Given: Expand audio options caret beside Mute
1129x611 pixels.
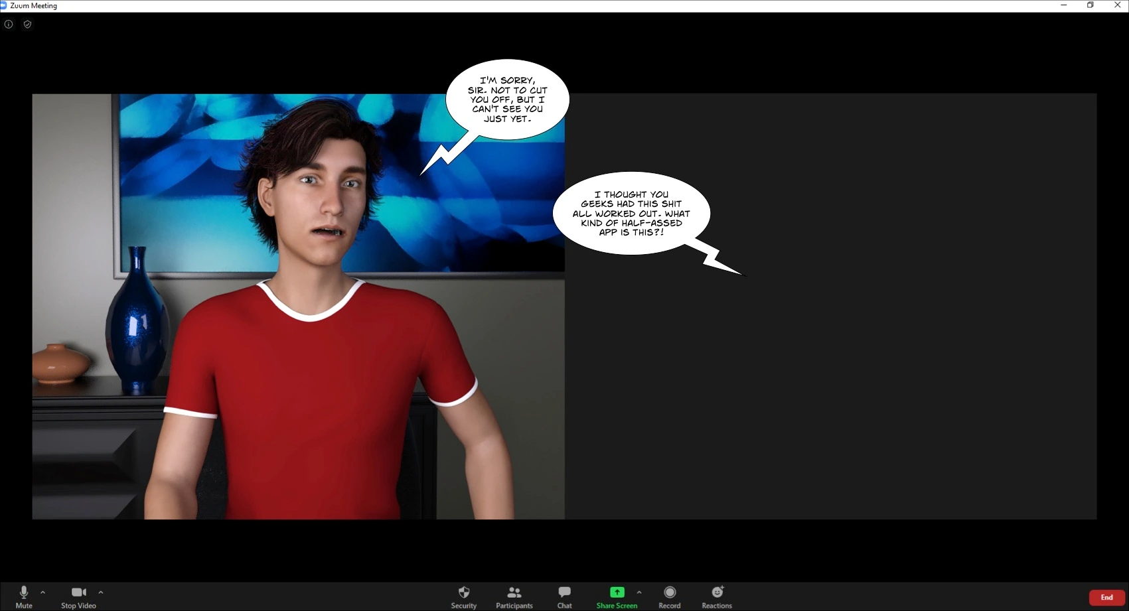Looking at the screenshot, I should 43,592.
